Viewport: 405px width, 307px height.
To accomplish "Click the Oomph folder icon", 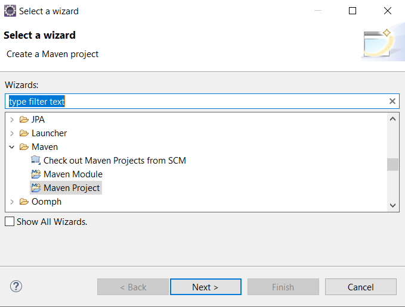I will tap(24, 202).
